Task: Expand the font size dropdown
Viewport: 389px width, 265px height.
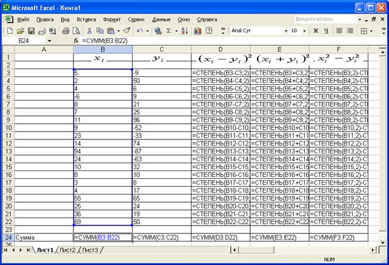Action: tap(304, 30)
